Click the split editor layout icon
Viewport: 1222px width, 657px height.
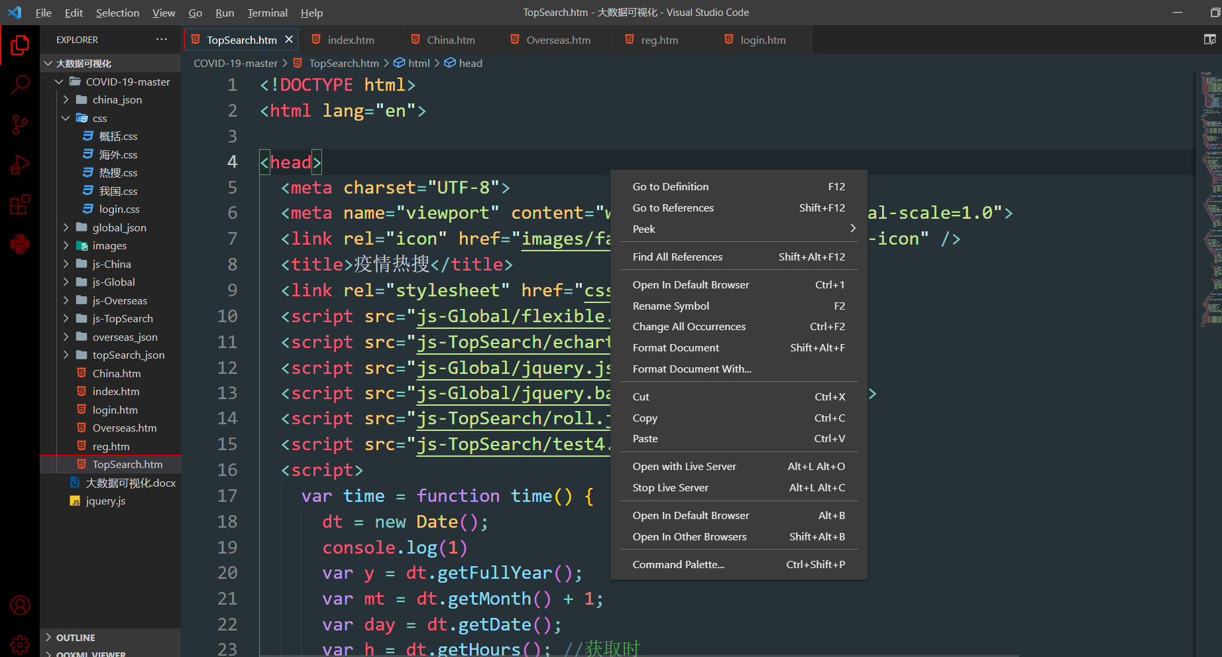coord(1209,40)
